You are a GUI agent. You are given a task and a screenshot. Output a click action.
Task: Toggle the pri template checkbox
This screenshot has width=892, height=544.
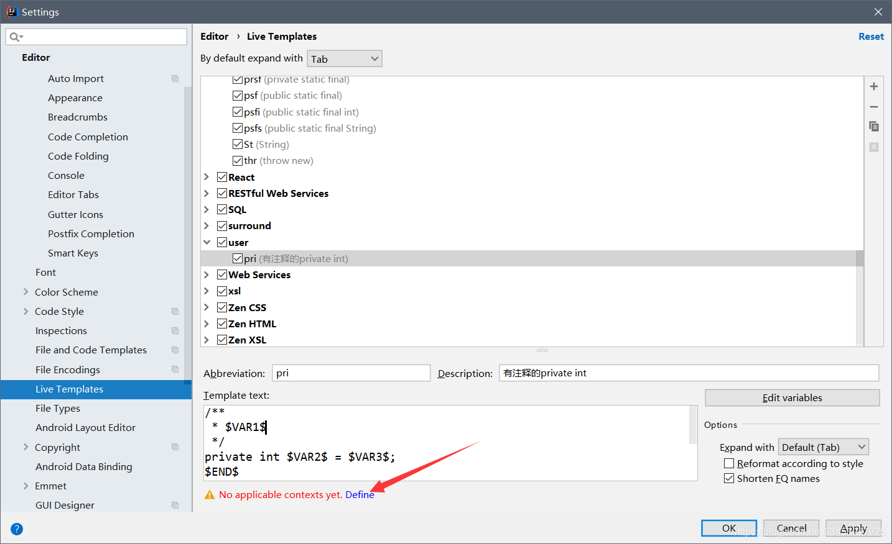click(238, 258)
